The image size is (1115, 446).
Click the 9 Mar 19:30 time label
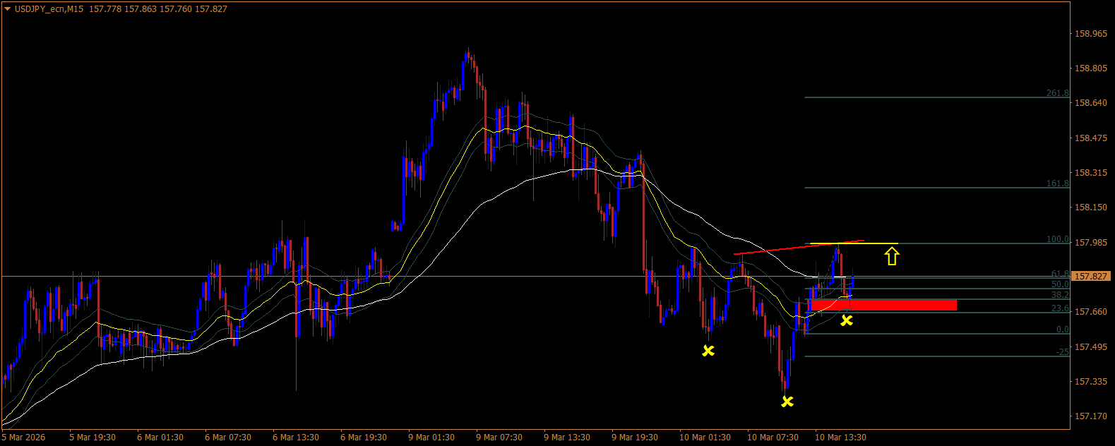point(635,438)
